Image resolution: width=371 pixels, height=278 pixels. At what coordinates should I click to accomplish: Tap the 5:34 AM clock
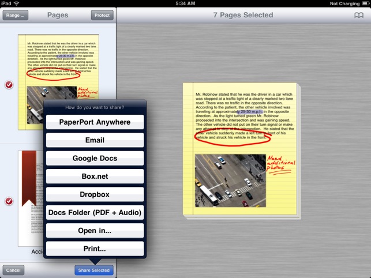click(x=185, y=3)
